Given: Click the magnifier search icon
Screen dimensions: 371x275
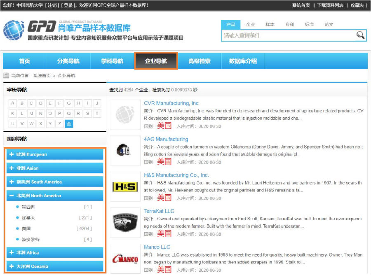Looking at the screenshot, I should pyautogui.click(x=360, y=35).
